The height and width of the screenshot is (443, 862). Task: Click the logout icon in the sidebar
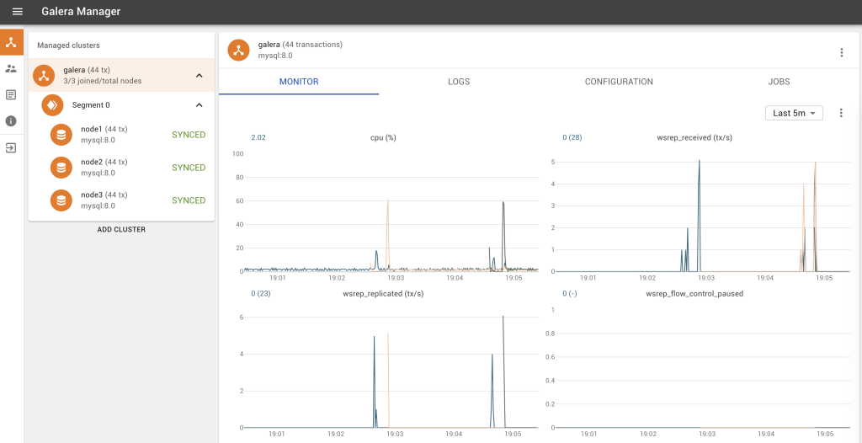pos(11,148)
